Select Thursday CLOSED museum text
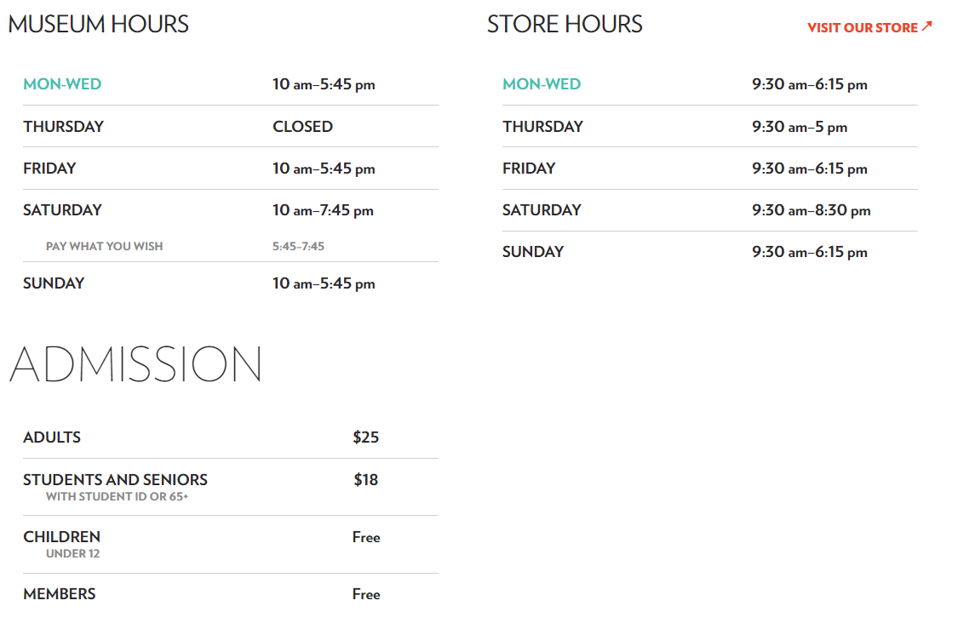The height and width of the screenshot is (629, 958). click(302, 127)
